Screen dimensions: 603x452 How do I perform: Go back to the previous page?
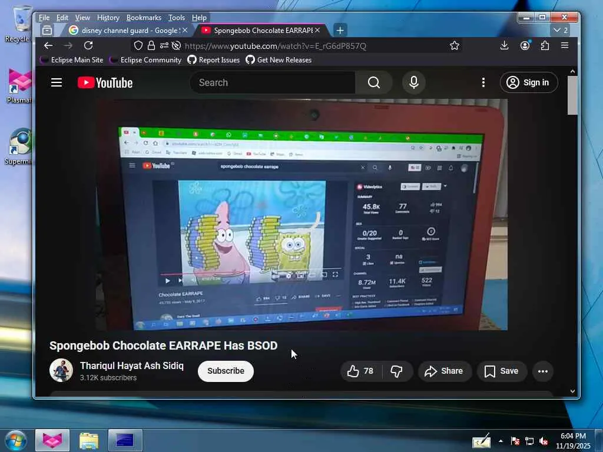(x=48, y=46)
